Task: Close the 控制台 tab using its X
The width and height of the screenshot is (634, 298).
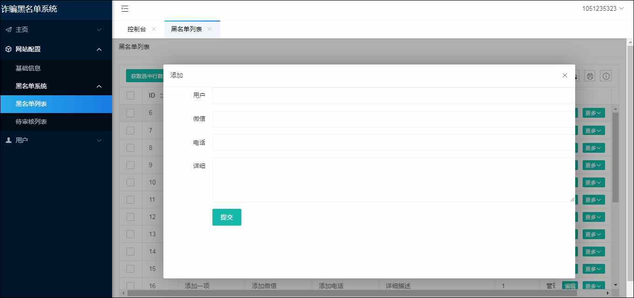Action: tap(154, 29)
